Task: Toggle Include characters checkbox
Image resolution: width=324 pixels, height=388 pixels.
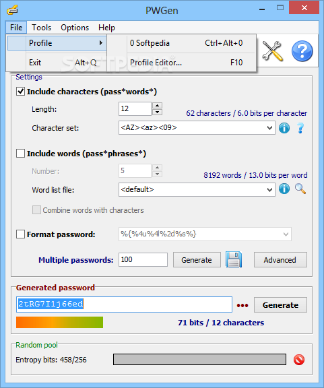Action: tap(20, 92)
